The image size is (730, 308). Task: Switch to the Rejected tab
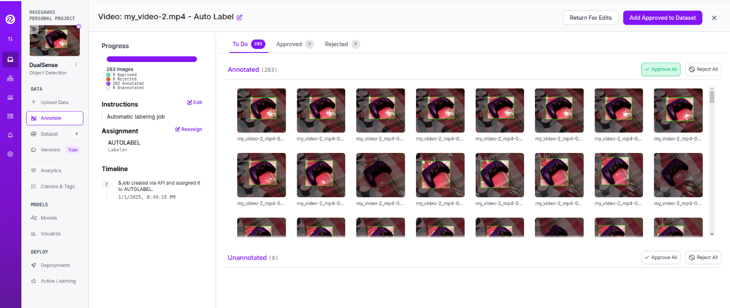(x=343, y=44)
